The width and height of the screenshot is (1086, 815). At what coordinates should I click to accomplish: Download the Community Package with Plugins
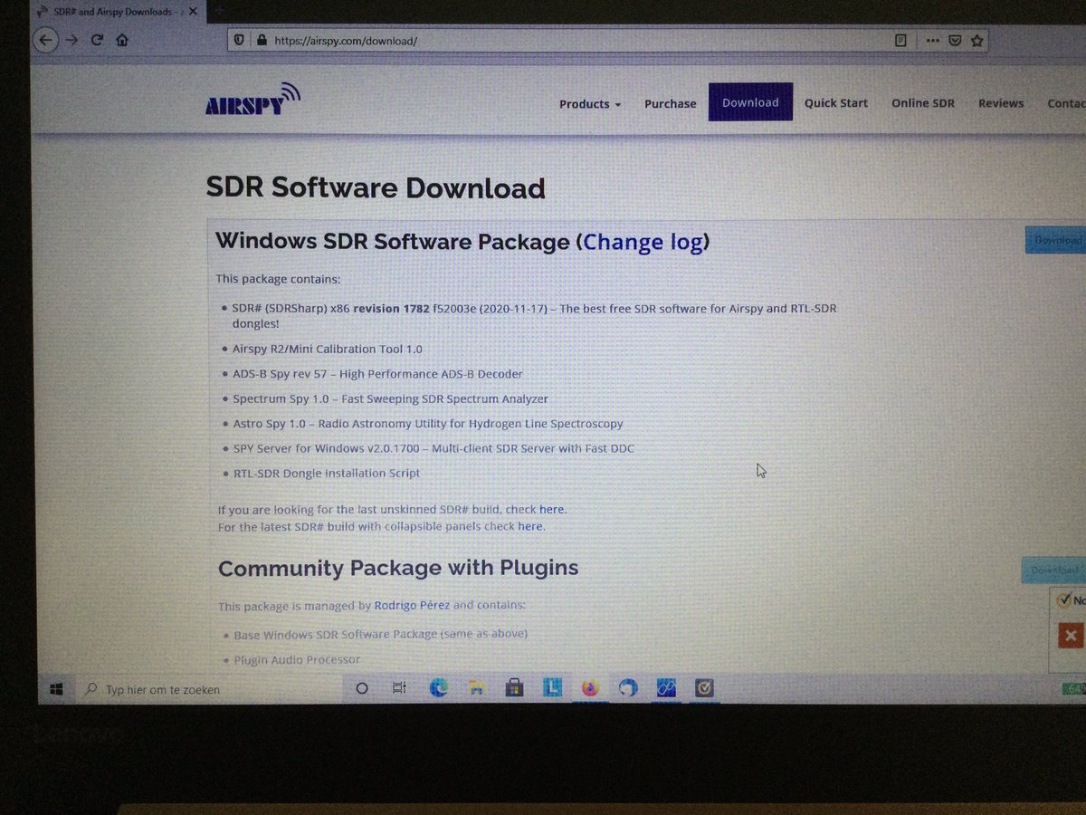[x=1053, y=570]
